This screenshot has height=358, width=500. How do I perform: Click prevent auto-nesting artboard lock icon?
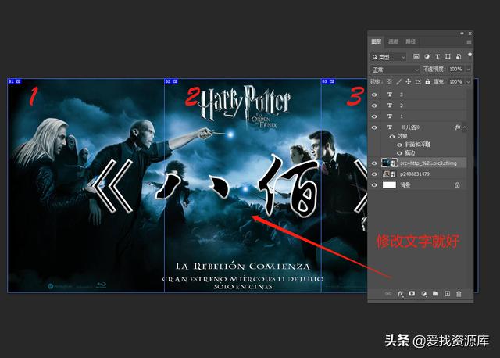418,82
